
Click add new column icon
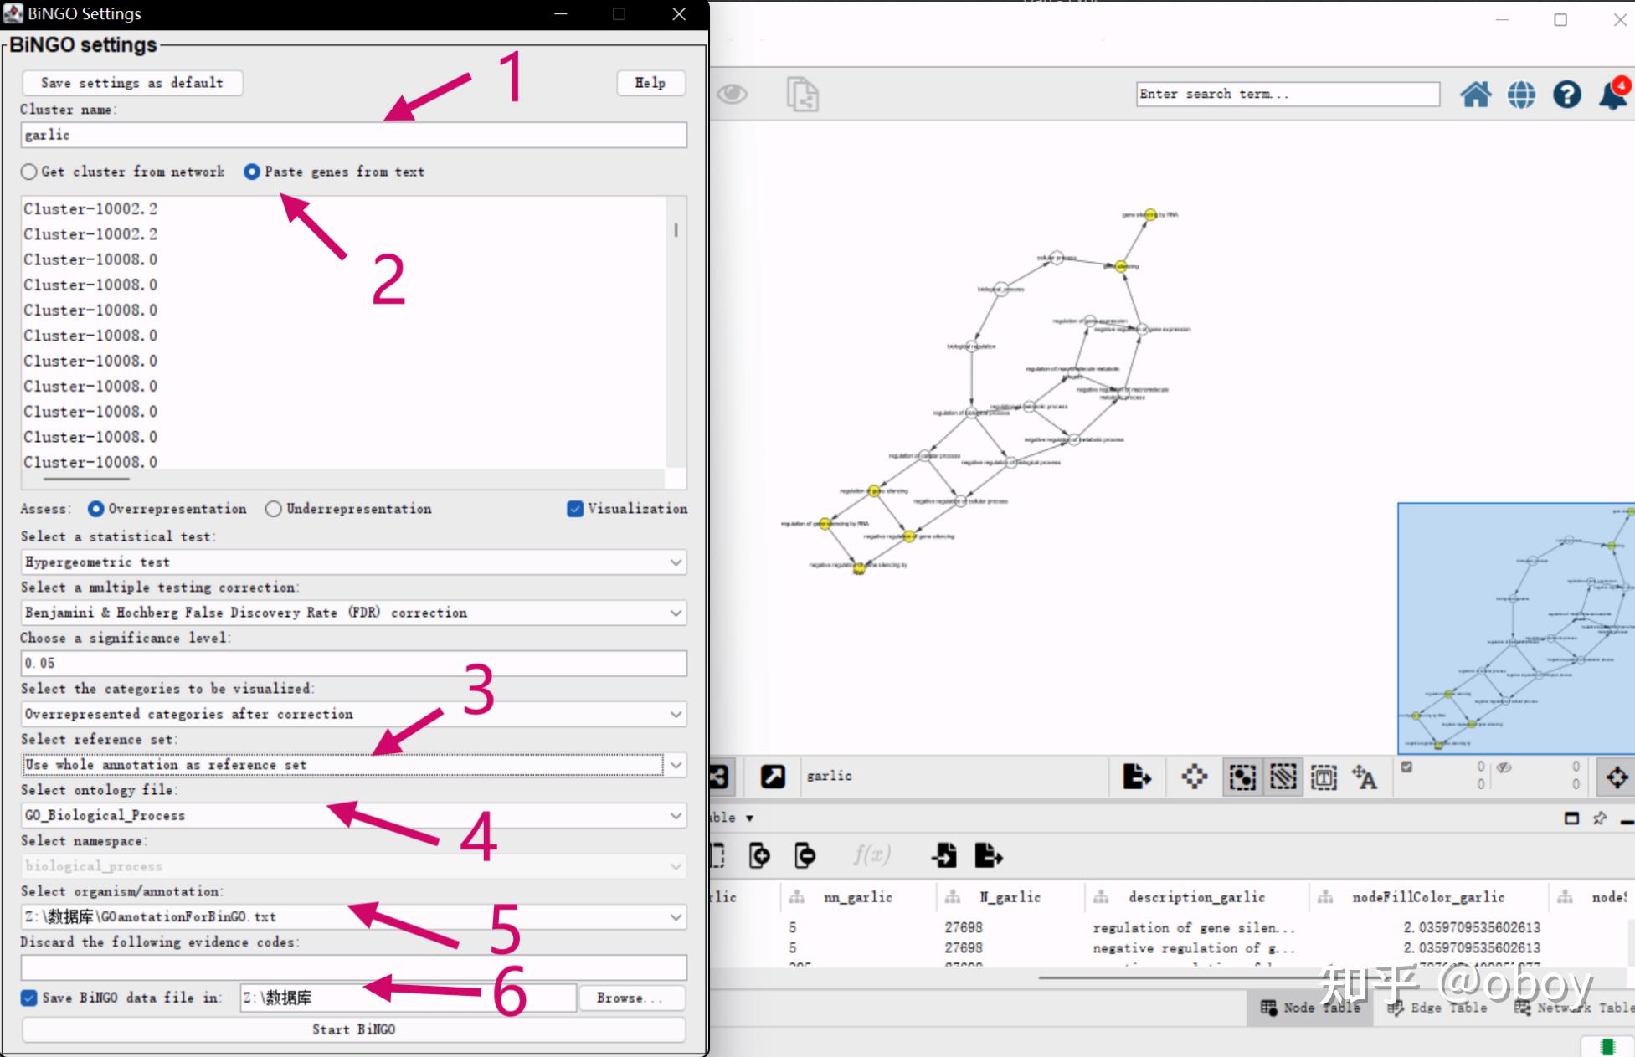(x=759, y=855)
